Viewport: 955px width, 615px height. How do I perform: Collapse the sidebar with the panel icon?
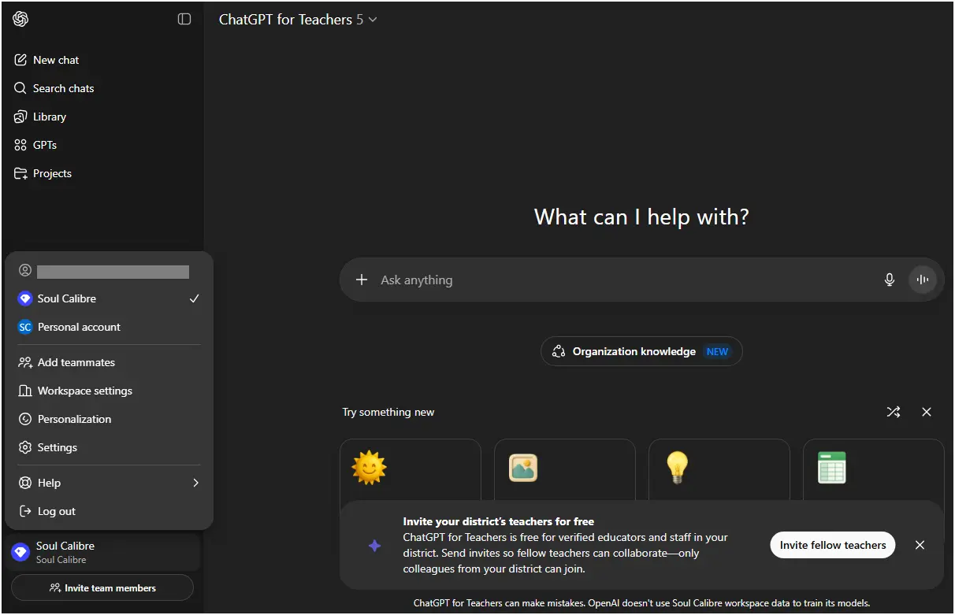coord(184,19)
